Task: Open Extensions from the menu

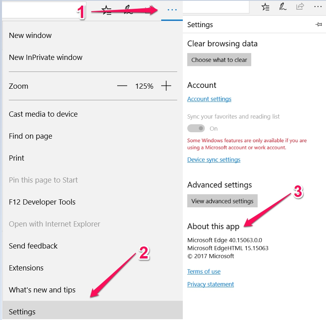Action: coord(92,268)
